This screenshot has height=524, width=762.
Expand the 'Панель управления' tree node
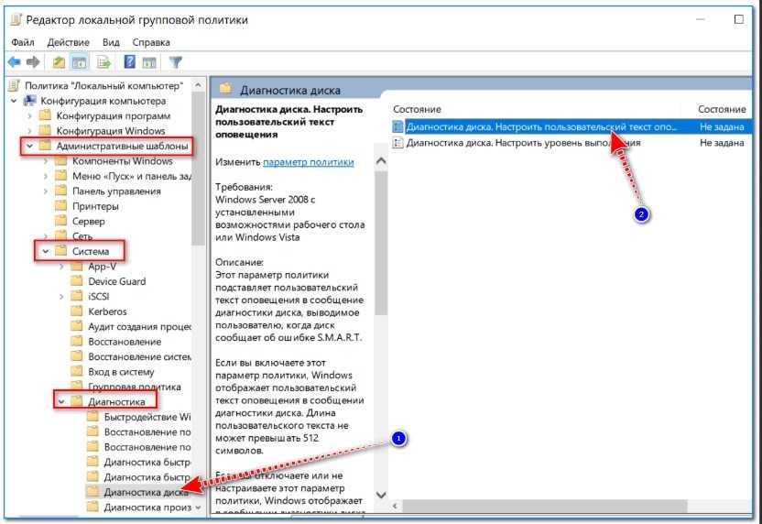pos(46,191)
